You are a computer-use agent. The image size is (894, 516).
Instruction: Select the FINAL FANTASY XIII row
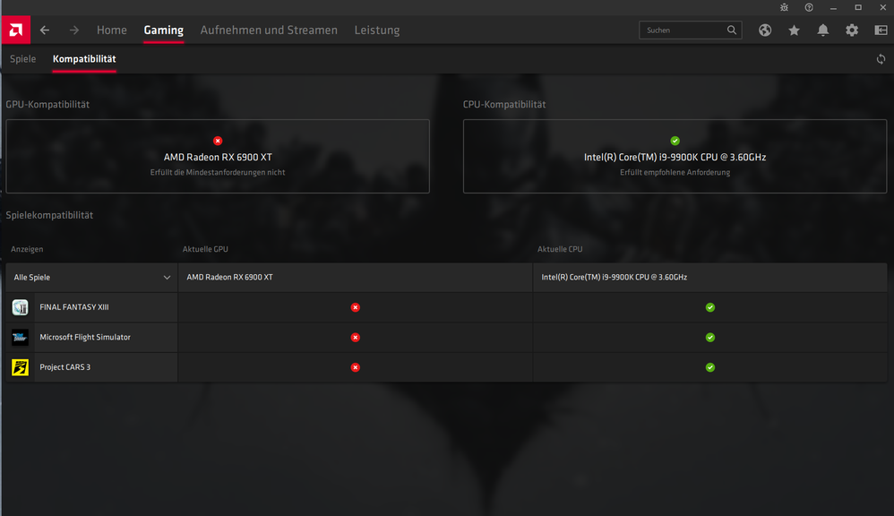click(446, 307)
